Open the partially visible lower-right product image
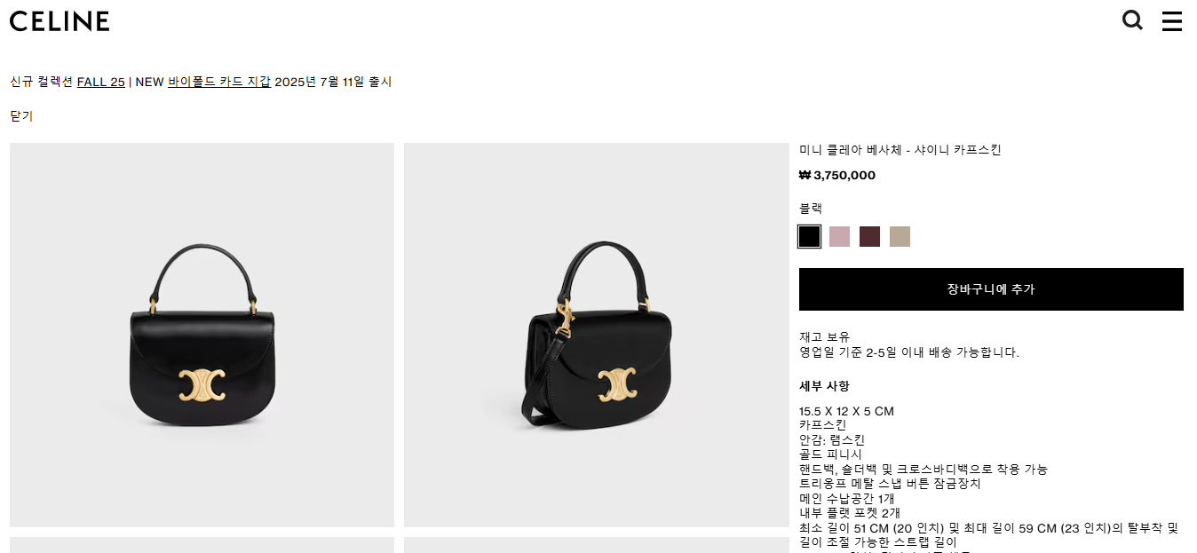1197x553 pixels. (x=596, y=545)
